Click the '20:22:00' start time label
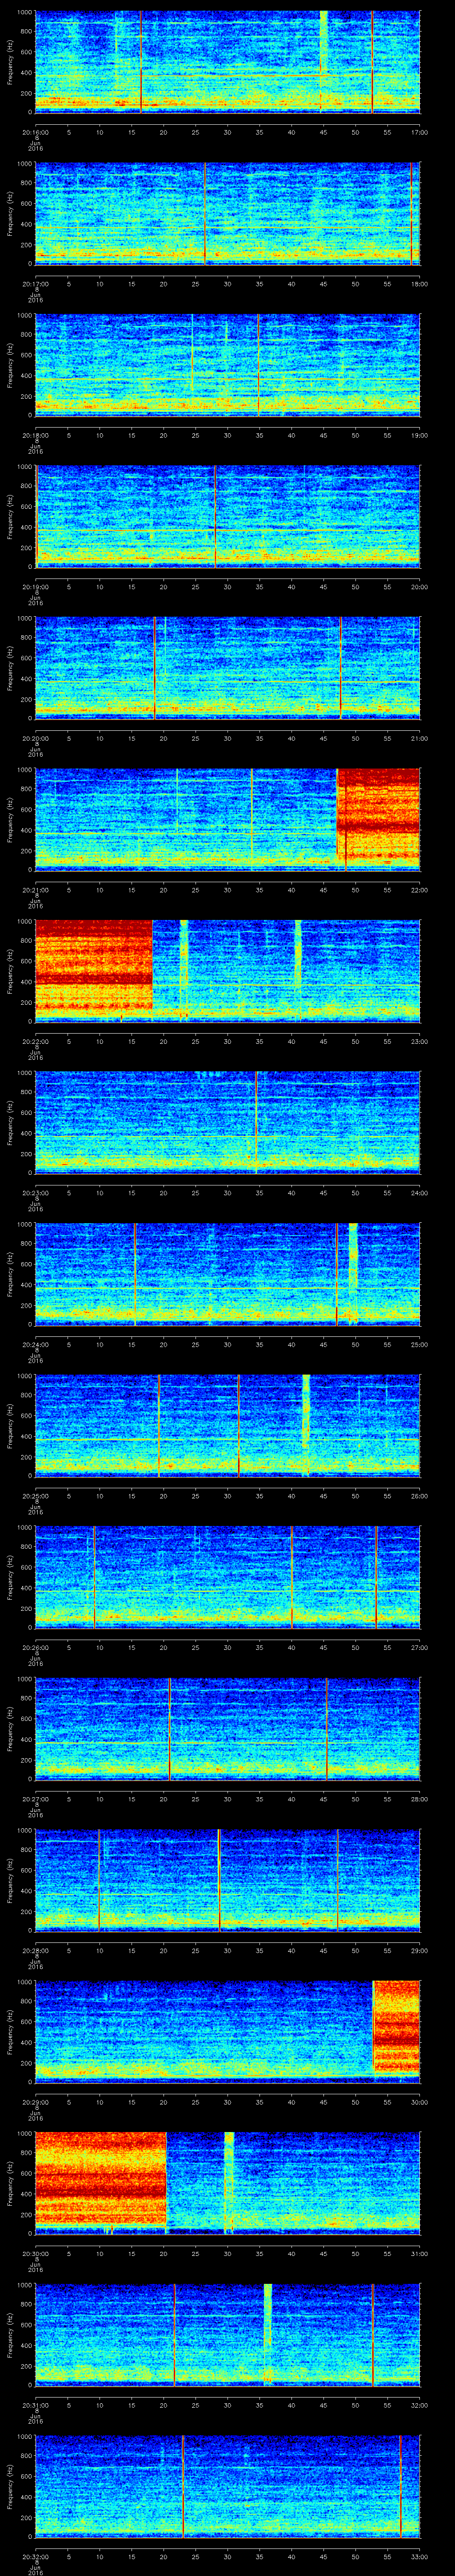This screenshot has height=2576, width=455. point(35,1041)
